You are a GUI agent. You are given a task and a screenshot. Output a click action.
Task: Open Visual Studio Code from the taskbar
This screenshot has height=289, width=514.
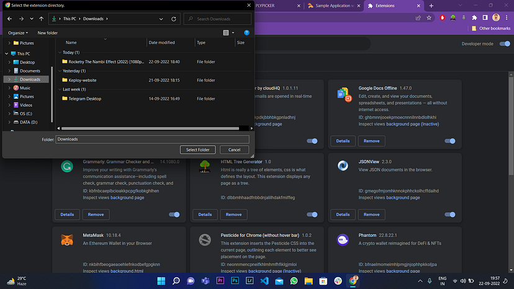click(264, 281)
